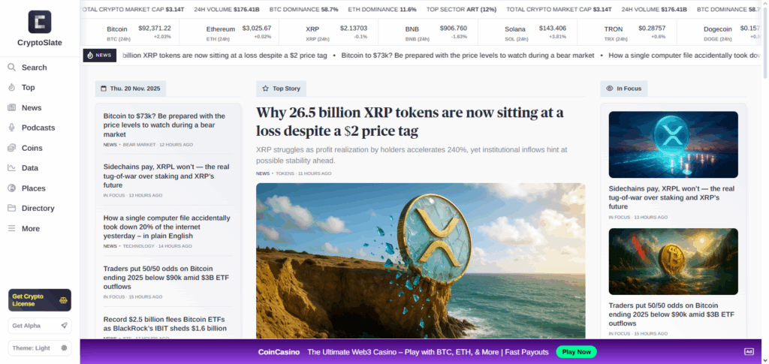
Task: Open Record $2.5 billion flees Bitcoin ETFs article
Action: click(164, 323)
